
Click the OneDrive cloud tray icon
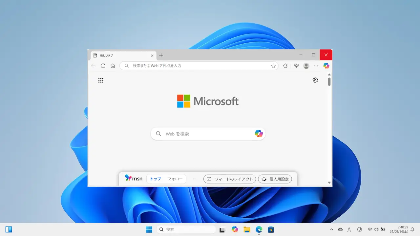[x=340, y=229]
